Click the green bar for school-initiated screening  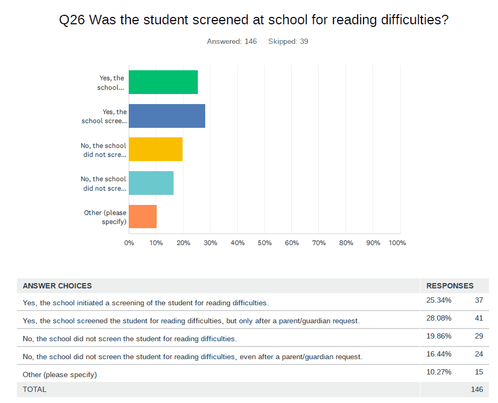point(163,82)
